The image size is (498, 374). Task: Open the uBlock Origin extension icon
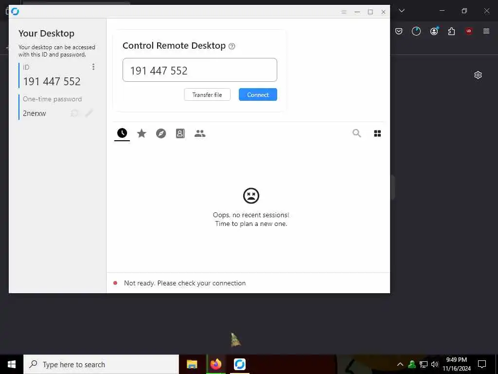(x=469, y=31)
